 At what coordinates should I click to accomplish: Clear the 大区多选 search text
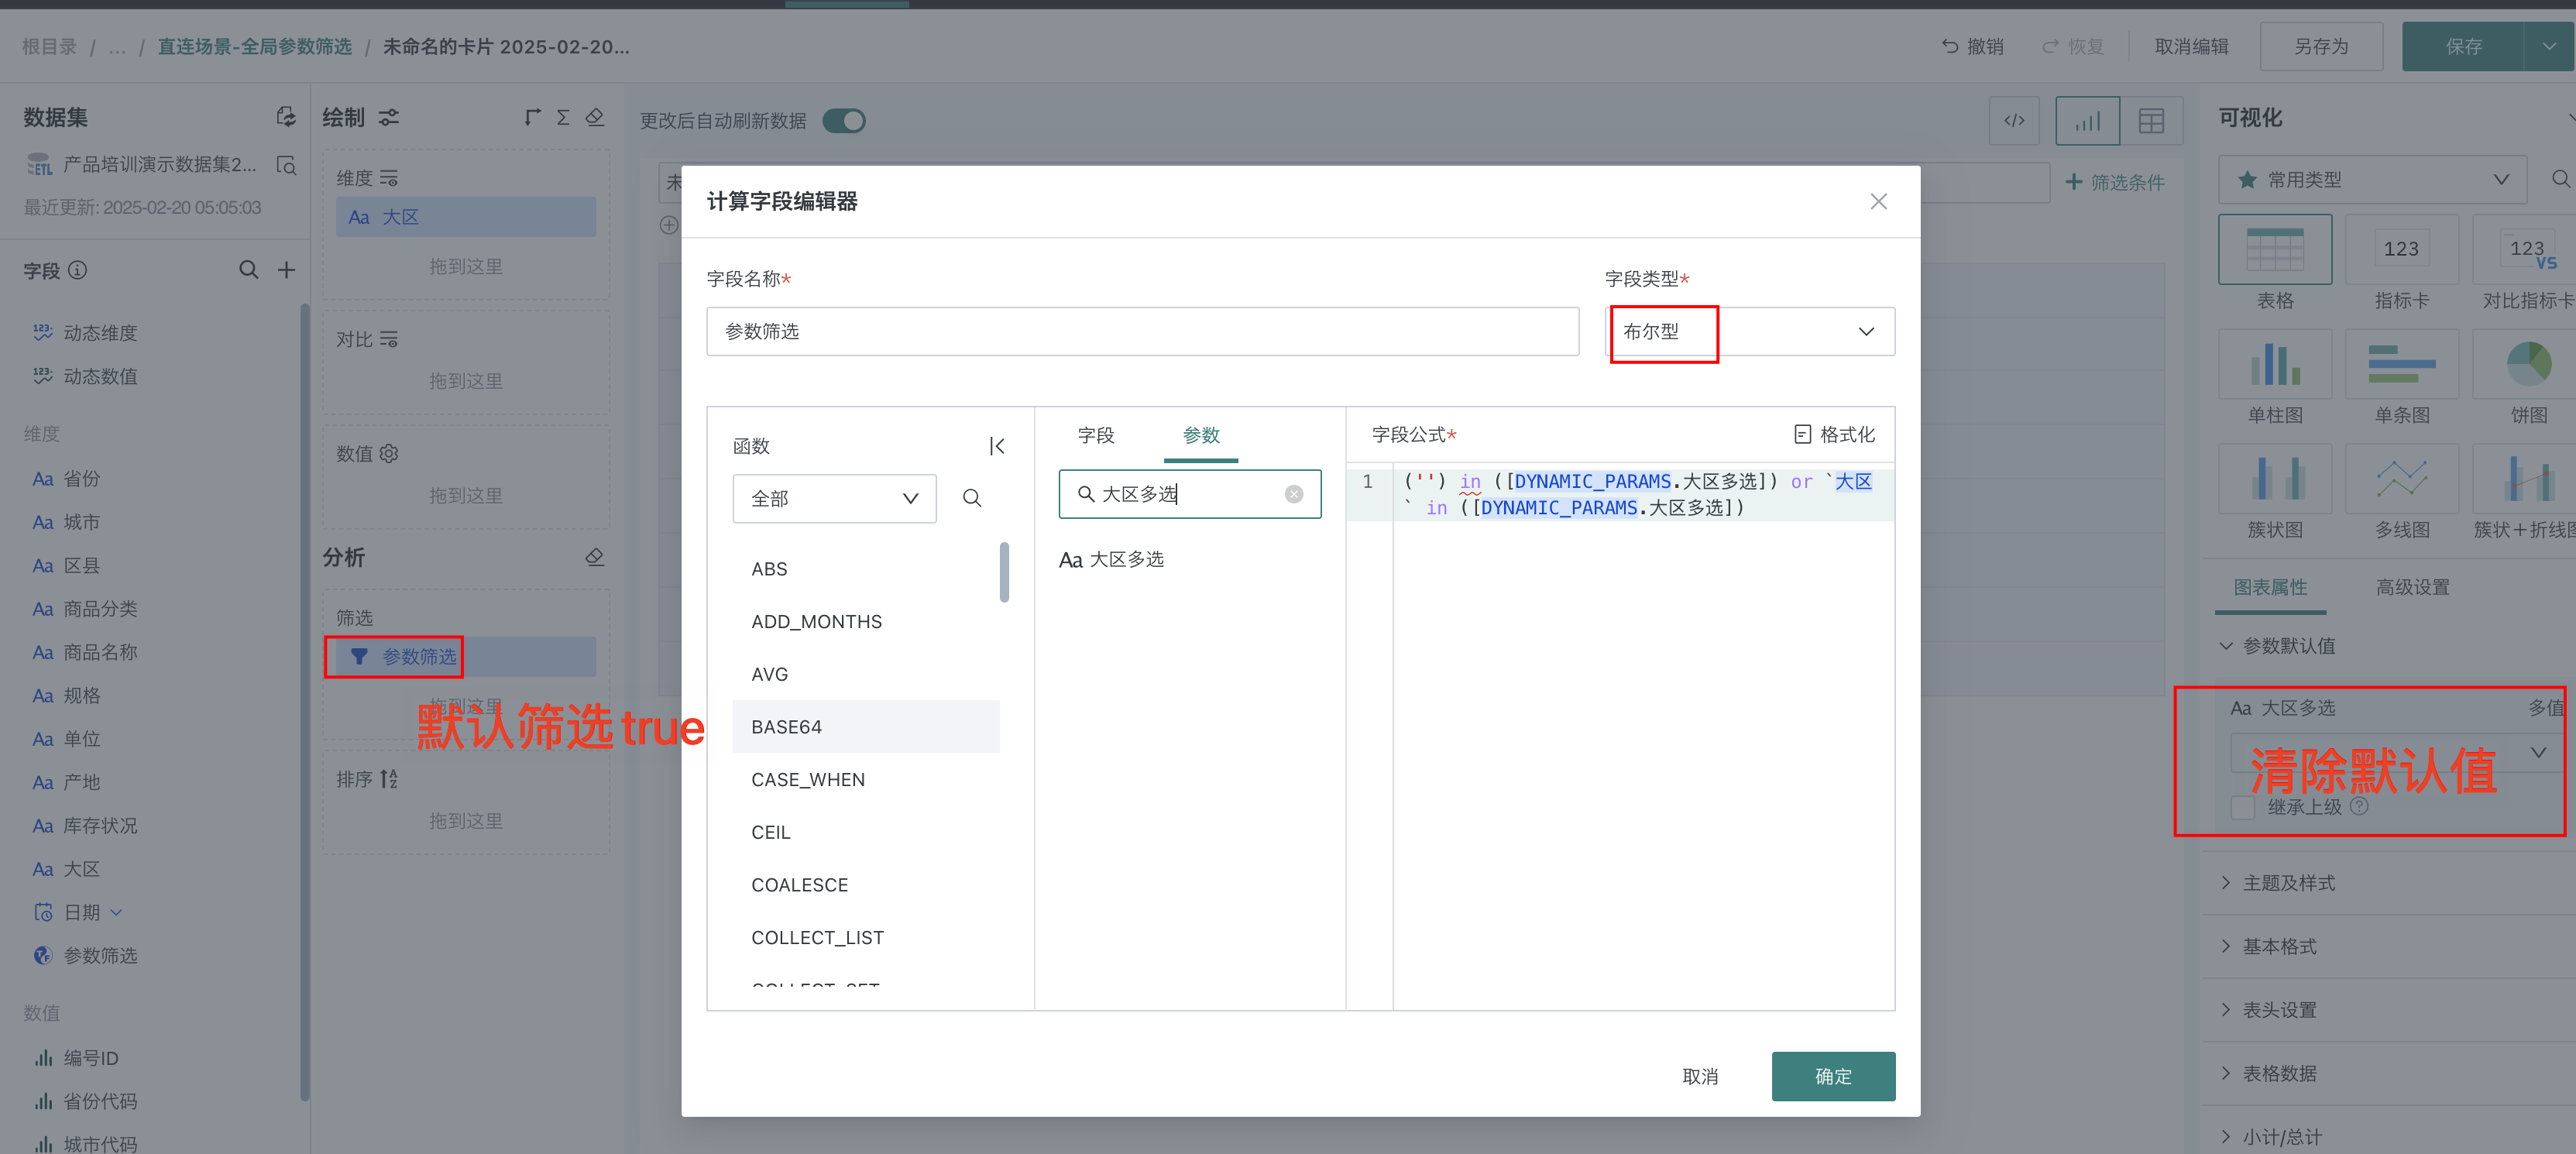coord(1294,494)
